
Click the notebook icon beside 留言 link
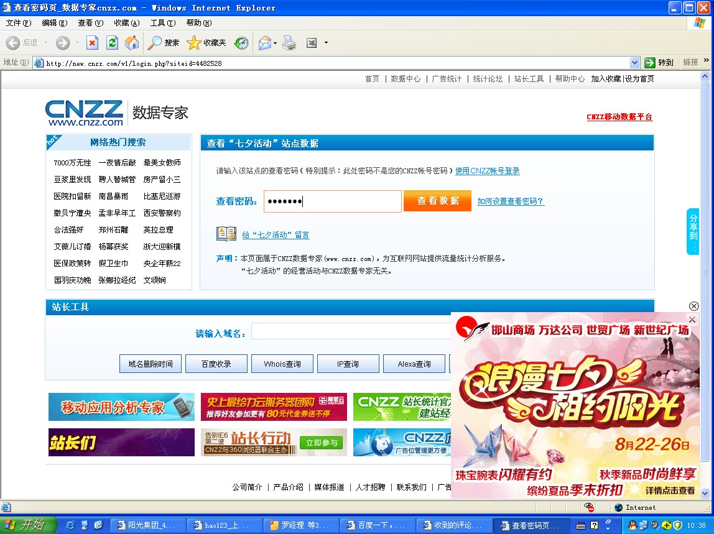226,234
